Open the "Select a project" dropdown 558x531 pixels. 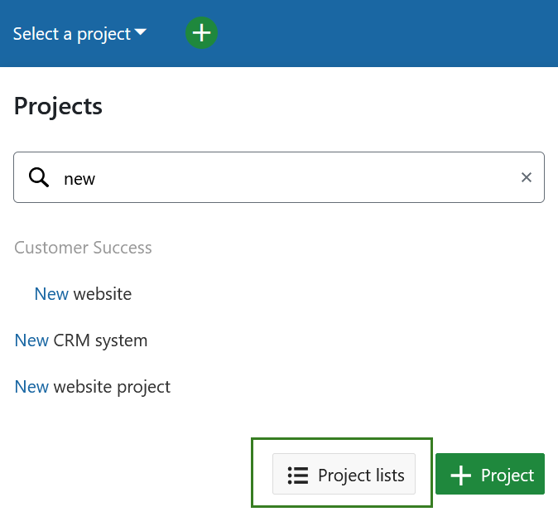pos(79,34)
